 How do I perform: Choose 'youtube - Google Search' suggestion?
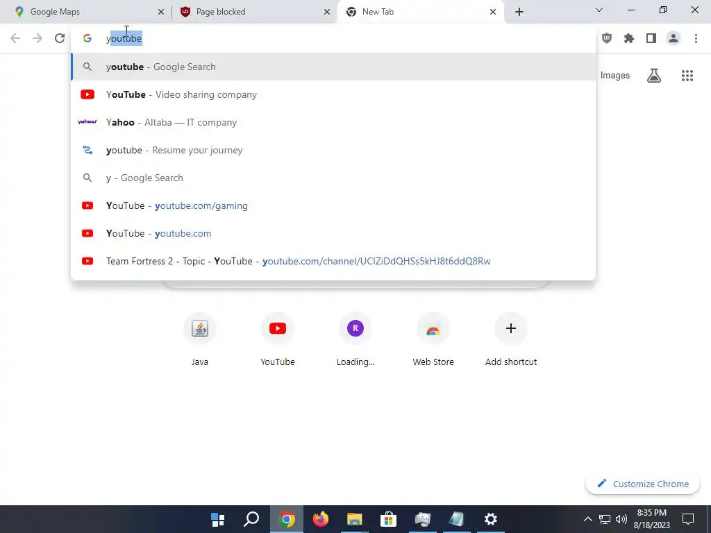(x=333, y=67)
